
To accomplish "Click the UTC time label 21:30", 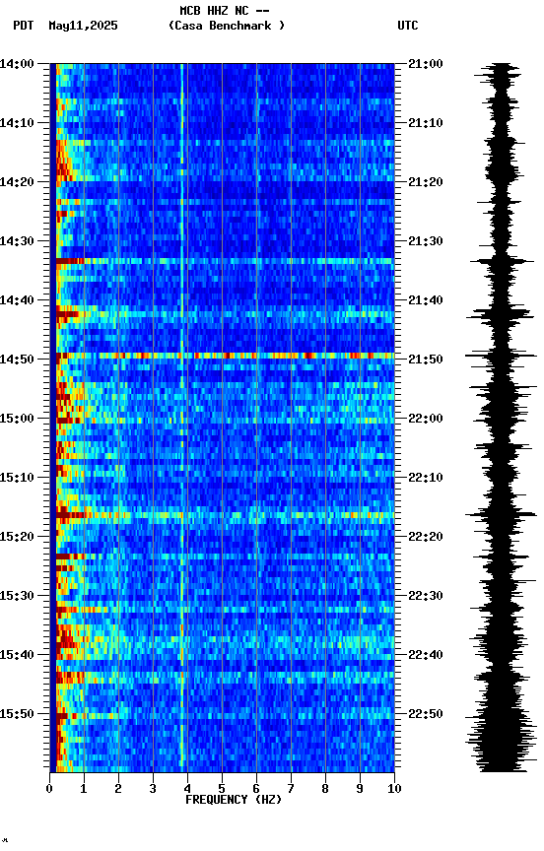I will coord(426,241).
